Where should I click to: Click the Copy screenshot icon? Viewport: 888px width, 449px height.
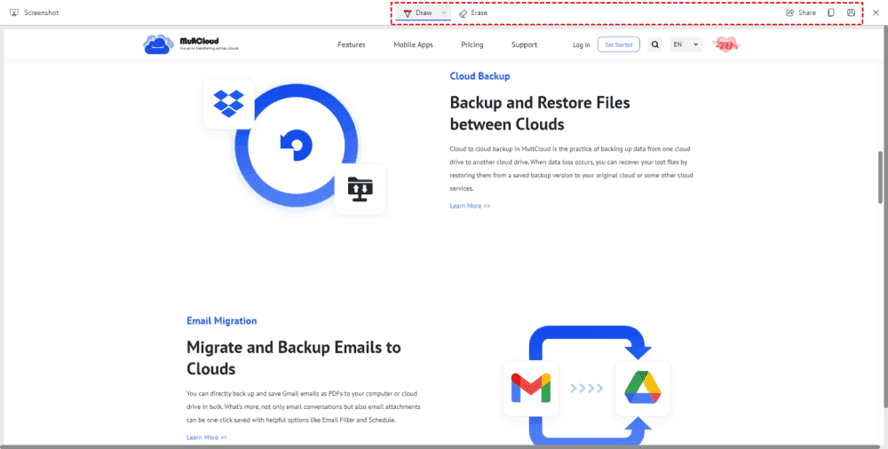coord(831,12)
